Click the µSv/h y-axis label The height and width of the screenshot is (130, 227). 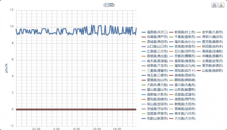point(6,68)
